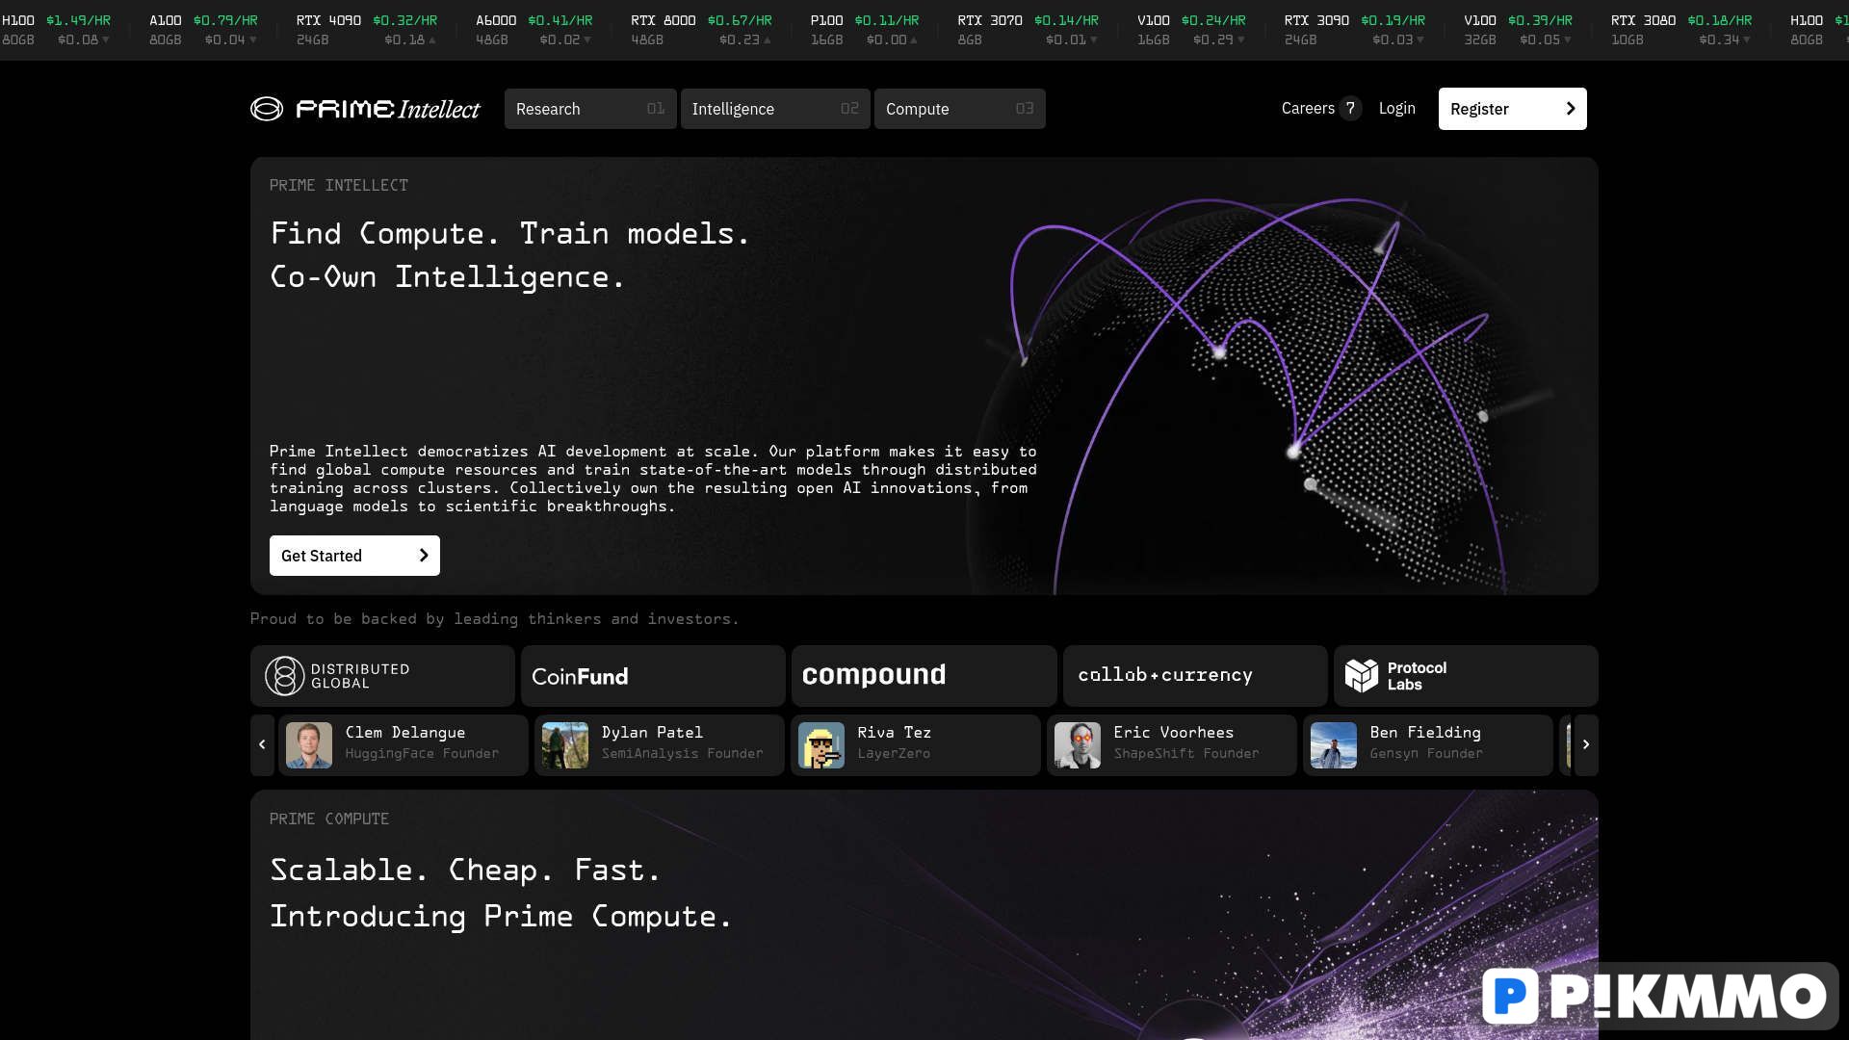
Task: Go to previous backers with left arrow
Action: tap(262, 744)
